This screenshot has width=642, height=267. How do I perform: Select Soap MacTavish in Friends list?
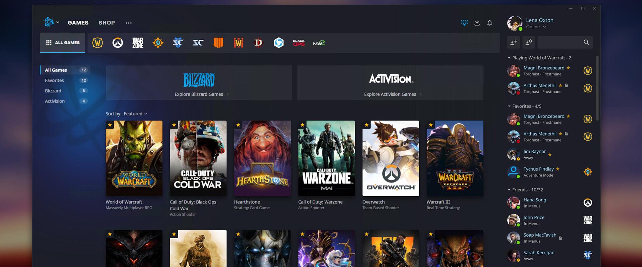[550, 238]
